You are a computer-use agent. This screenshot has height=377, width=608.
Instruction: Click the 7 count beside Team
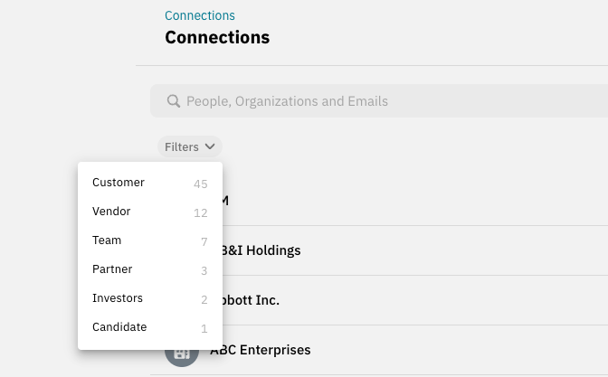pos(204,242)
